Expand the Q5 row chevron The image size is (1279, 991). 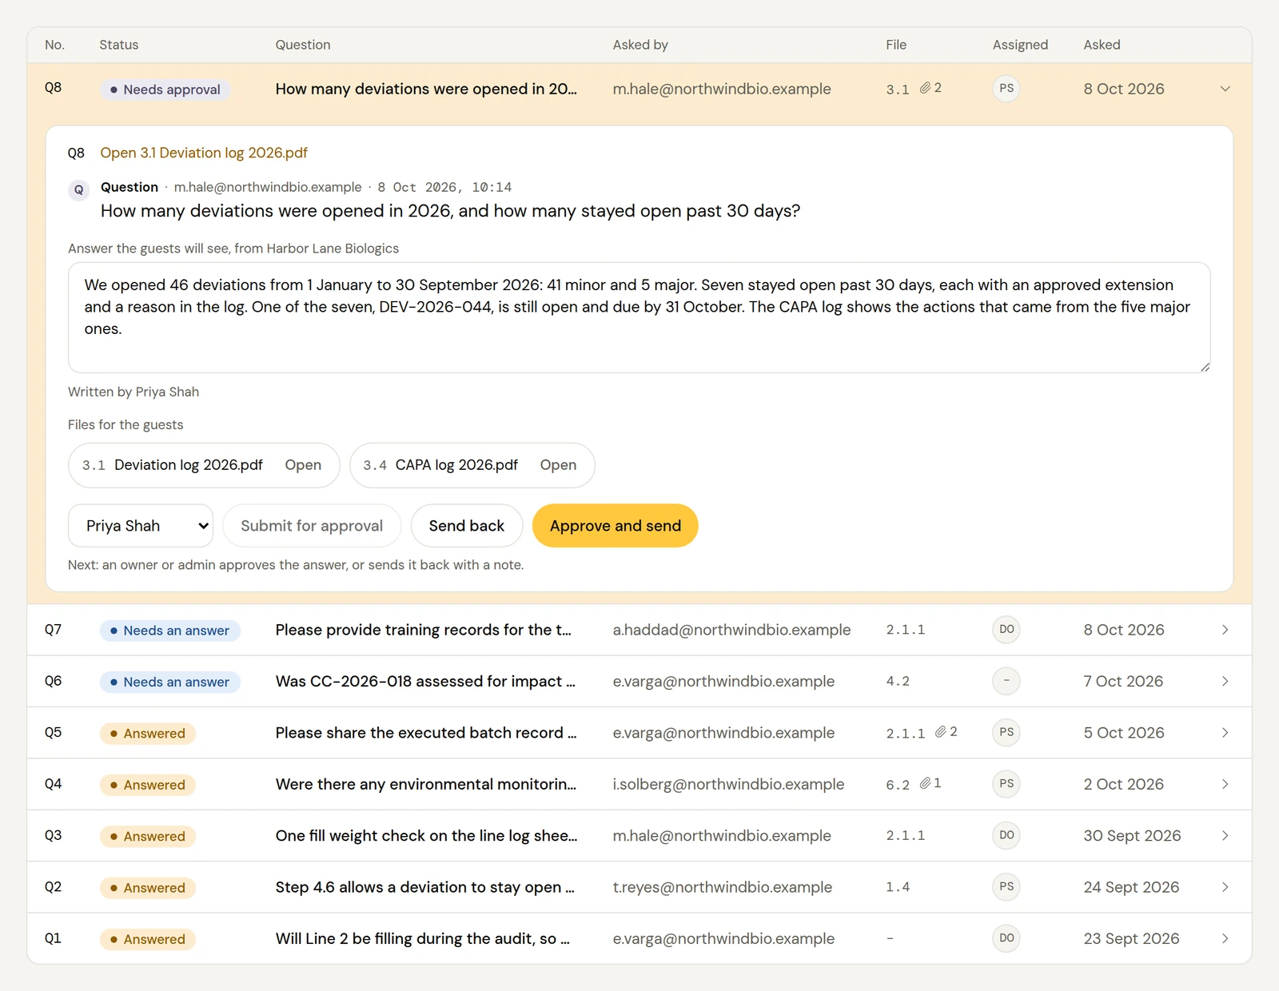[x=1225, y=733]
